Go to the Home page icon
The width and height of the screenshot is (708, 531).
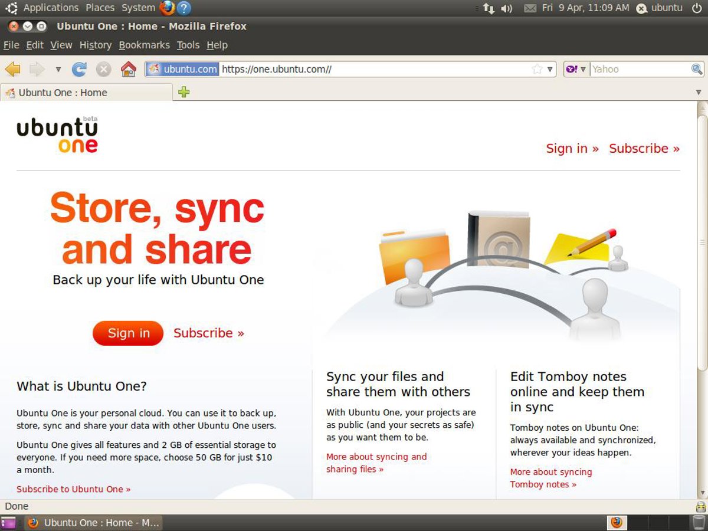[128, 70]
